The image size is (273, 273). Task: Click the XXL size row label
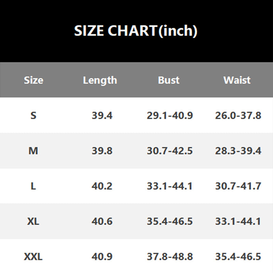(33, 257)
